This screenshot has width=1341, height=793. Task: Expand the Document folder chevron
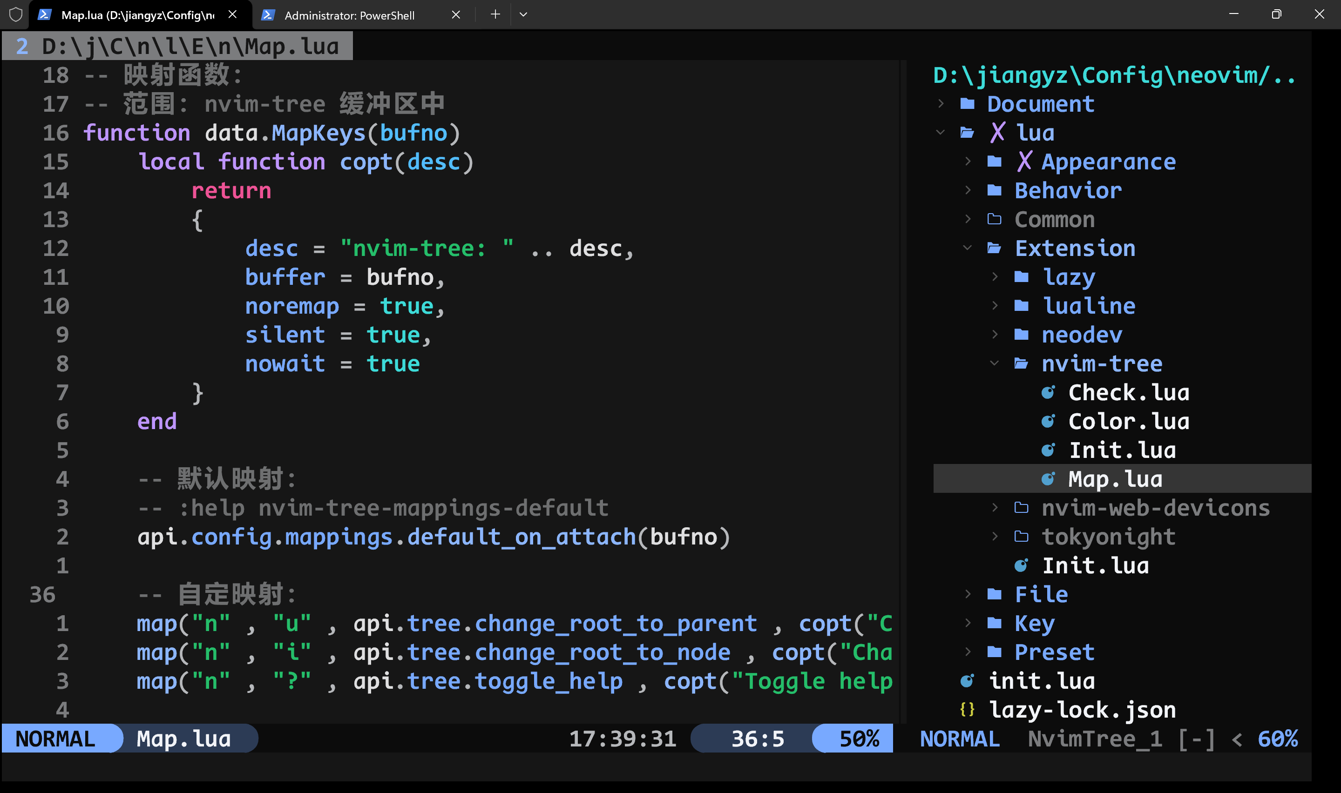click(941, 104)
